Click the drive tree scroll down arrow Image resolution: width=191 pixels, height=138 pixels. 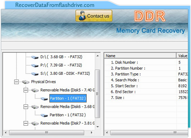coord(98,127)
